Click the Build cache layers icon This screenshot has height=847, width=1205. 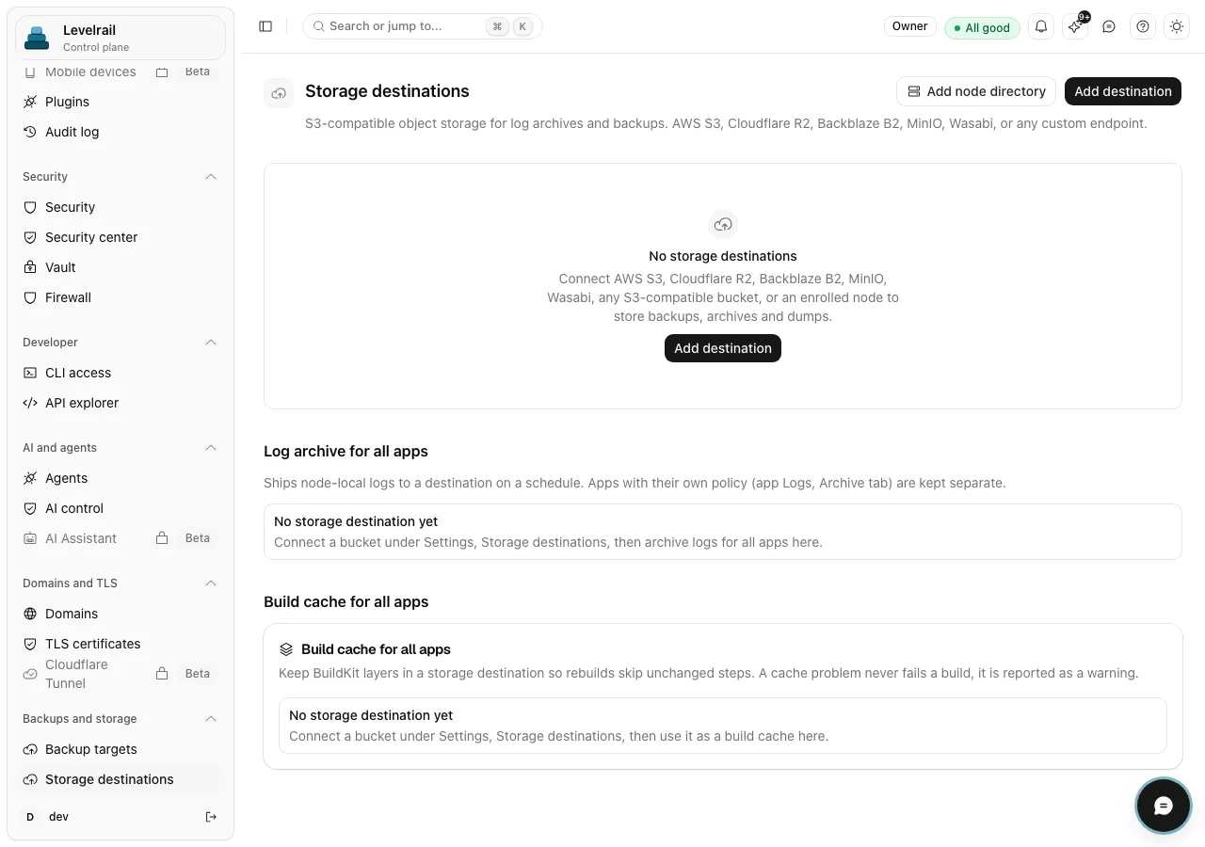click(x=286, y=649)
